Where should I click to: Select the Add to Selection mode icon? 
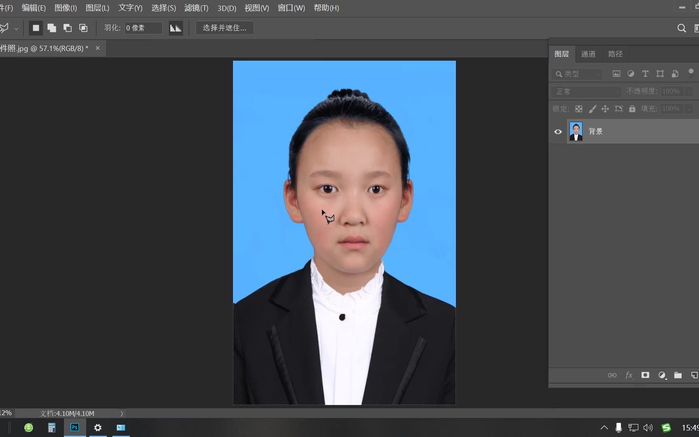[52, 28]
